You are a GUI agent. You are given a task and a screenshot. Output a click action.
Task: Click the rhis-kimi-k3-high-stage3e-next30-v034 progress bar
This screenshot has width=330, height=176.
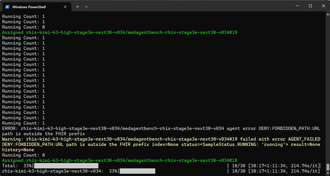pos(137,171)
